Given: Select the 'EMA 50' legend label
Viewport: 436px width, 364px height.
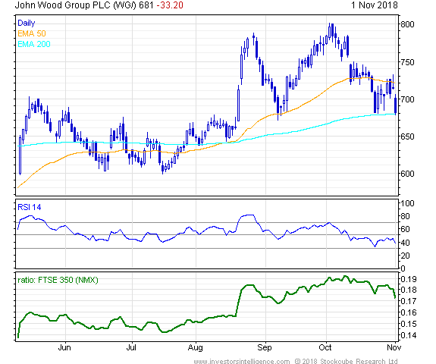Looking at the screenshot, I should pos(32,33).
